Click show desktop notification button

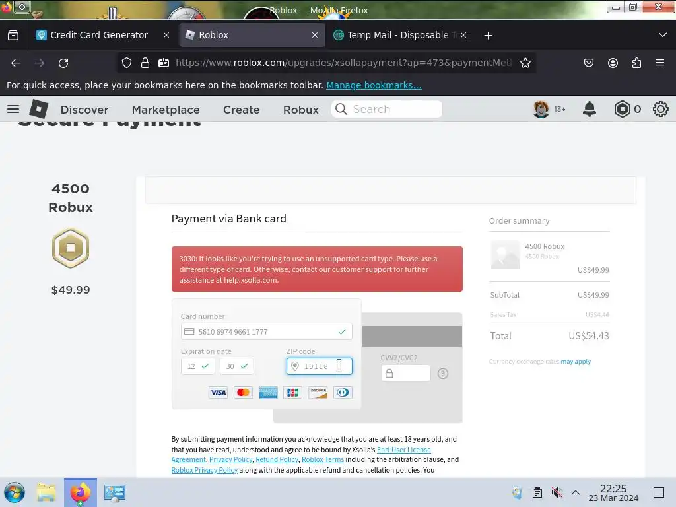[659, 492]
